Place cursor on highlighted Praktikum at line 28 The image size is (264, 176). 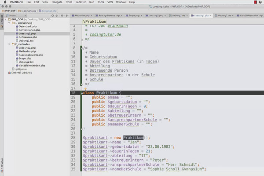coord(133,138)
